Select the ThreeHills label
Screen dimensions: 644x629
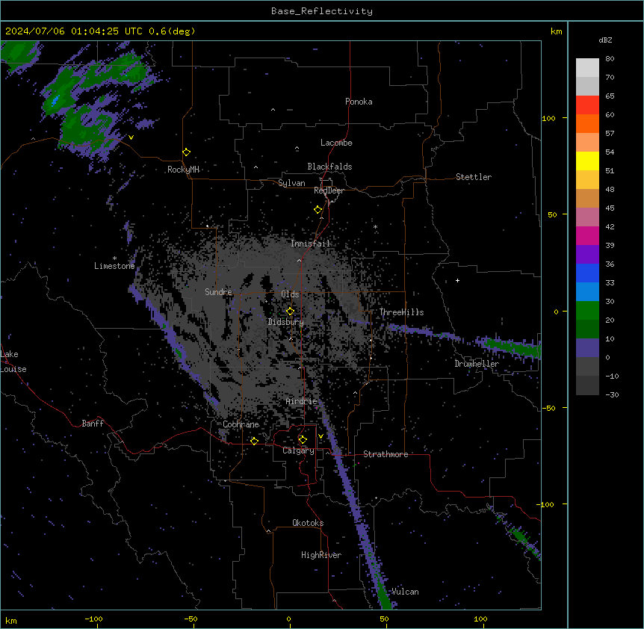coord(401,312)
